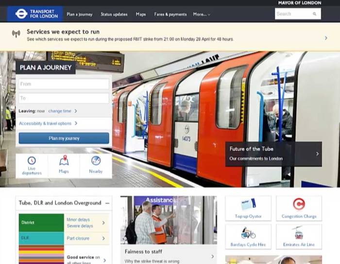
Task: Click the To input field
Action: coord(64,98)
